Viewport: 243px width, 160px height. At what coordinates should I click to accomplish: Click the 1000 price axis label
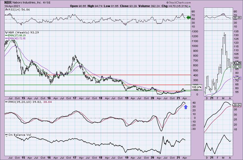[195, 46]
